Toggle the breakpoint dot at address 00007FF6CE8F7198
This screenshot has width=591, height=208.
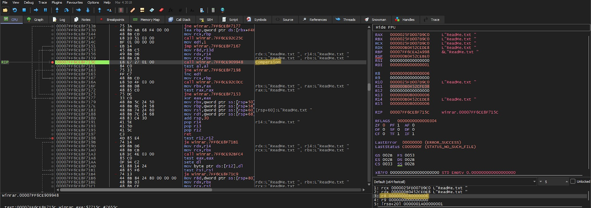pos(52,138)
